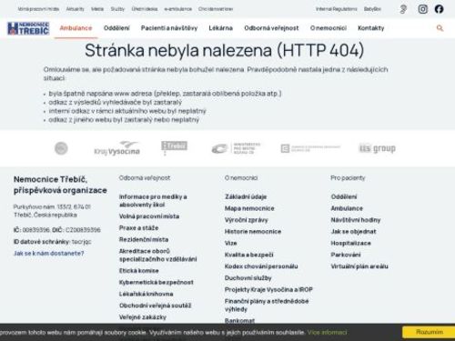This screenshot has width=455, height=341.
Task: Open Výroční zprávy footer link
Action: pyautogui.click(x=246, y=220)
